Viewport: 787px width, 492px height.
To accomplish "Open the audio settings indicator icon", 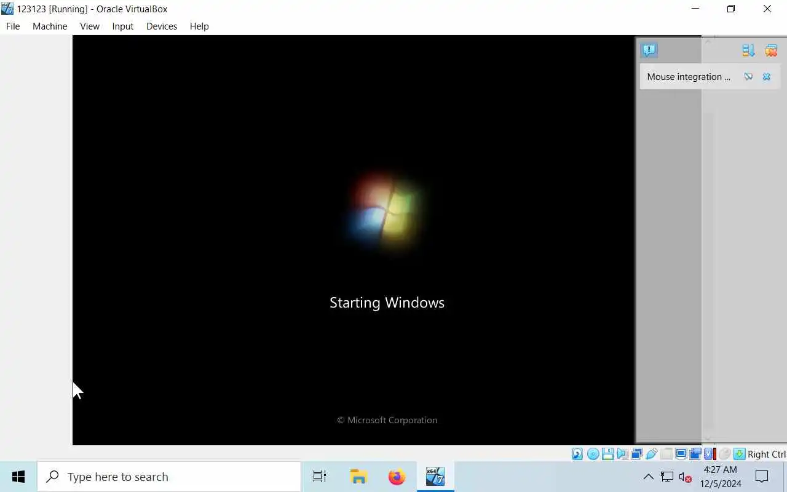I will point(622,454).
